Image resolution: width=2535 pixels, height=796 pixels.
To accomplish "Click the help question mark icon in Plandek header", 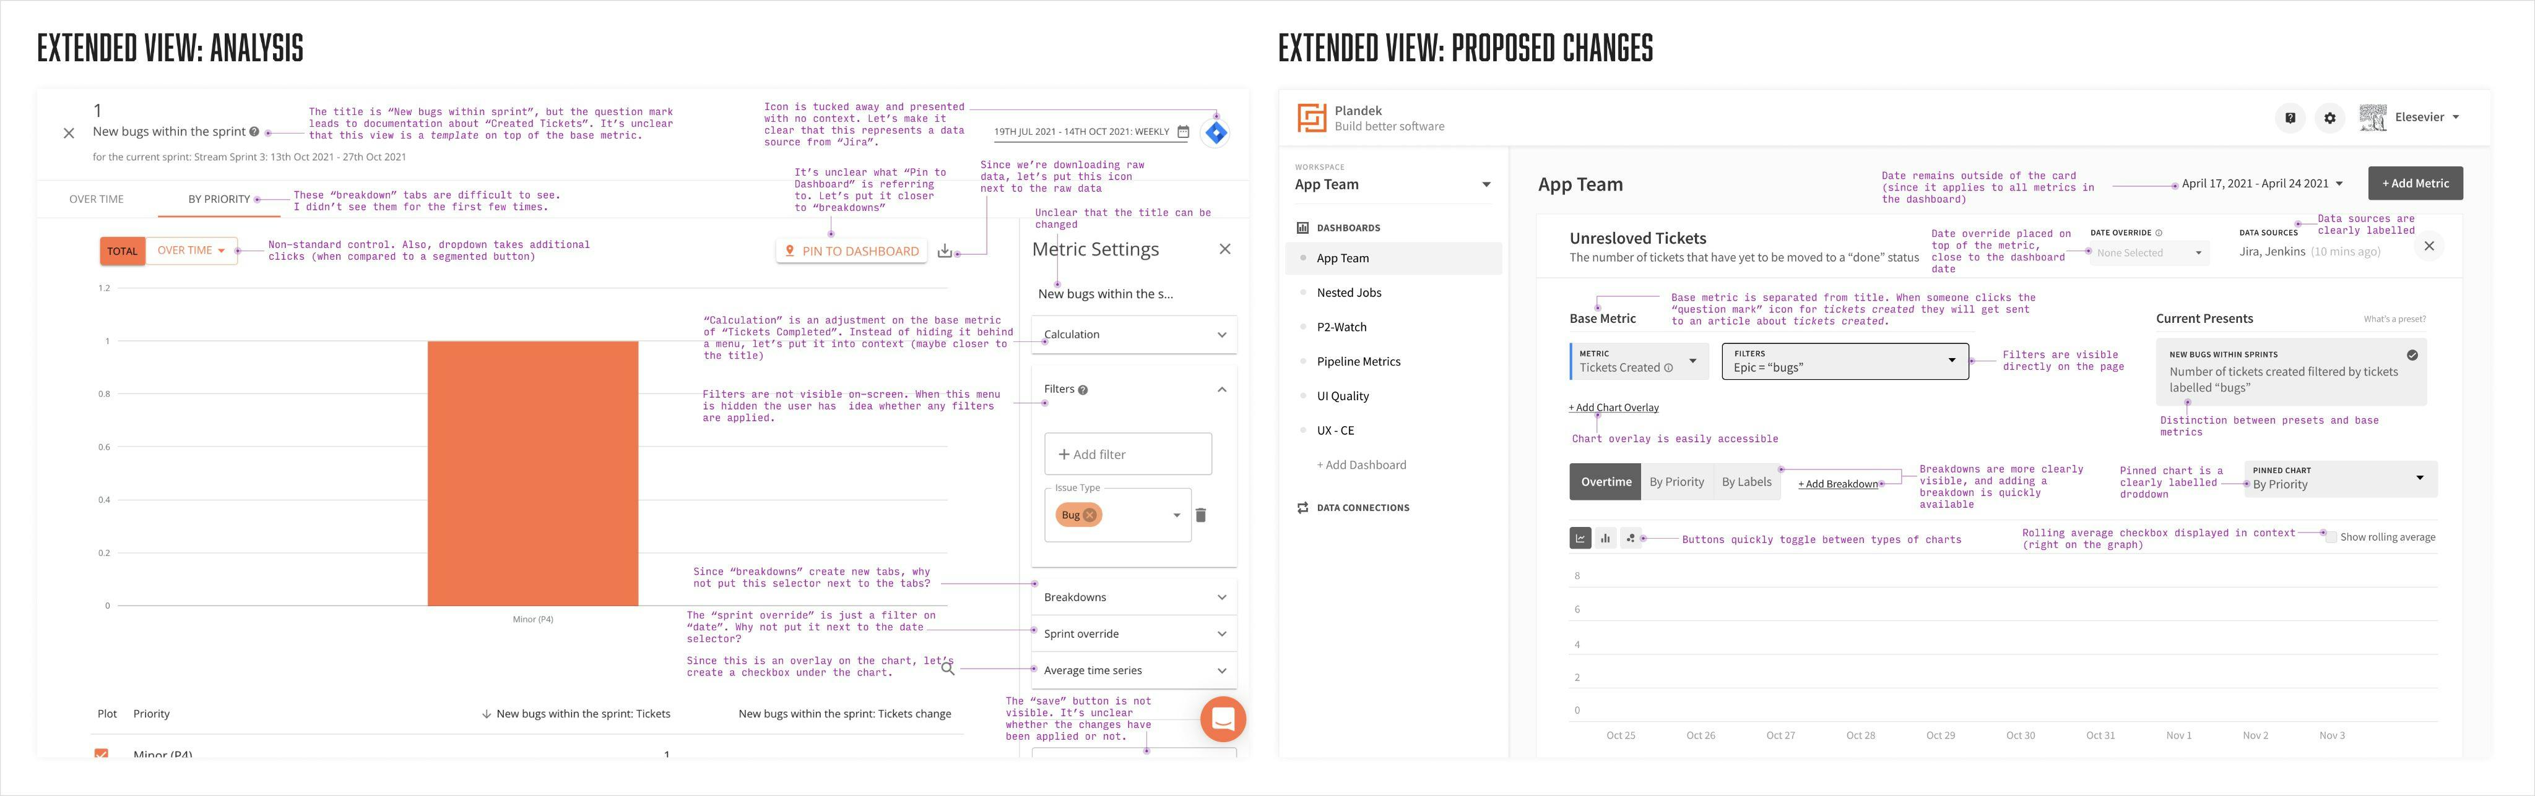I will point(2290,118).
